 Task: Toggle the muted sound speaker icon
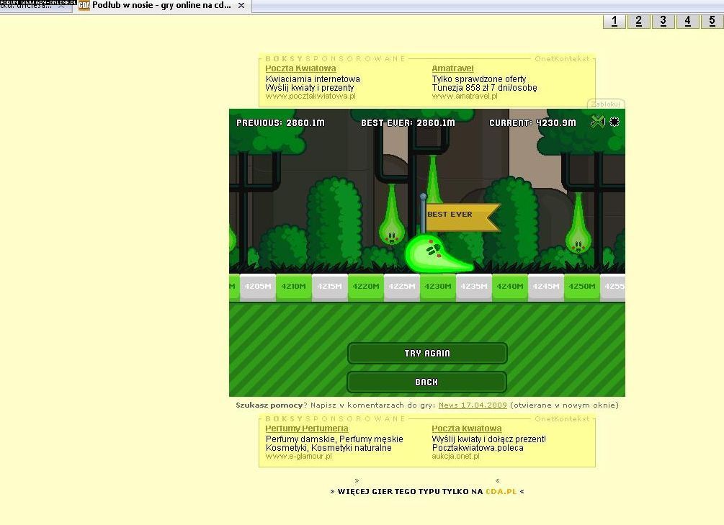(597, 122)
